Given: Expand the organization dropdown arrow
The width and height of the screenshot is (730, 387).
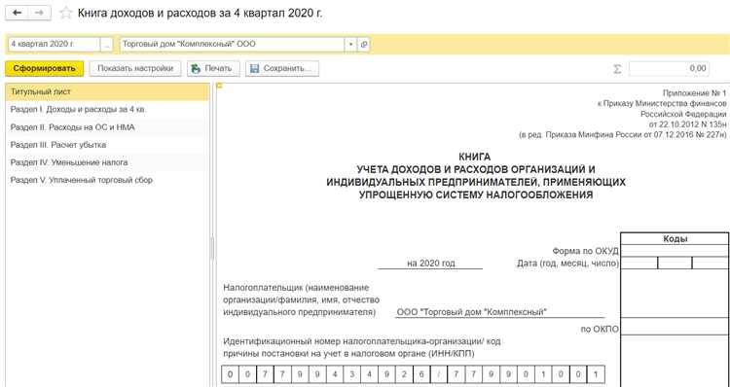Looking at the screenshot, I should (x=350, y=45).
